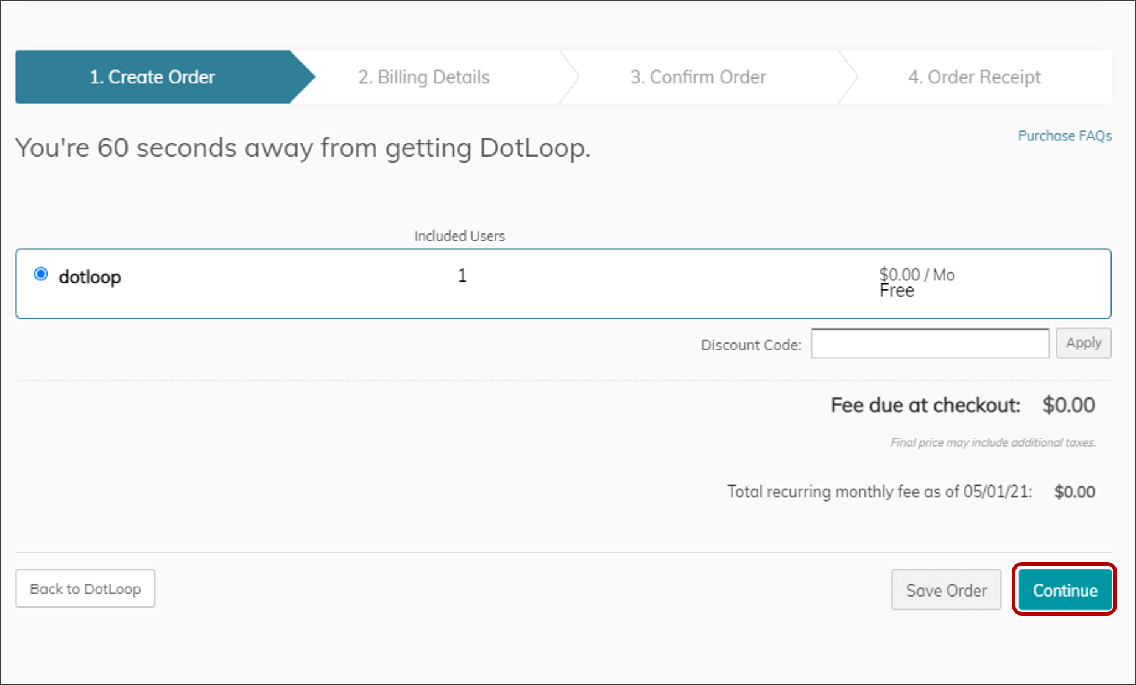Select the 1. Create Order step
This screenshot has width=1136, height=685.
[153, 77]
